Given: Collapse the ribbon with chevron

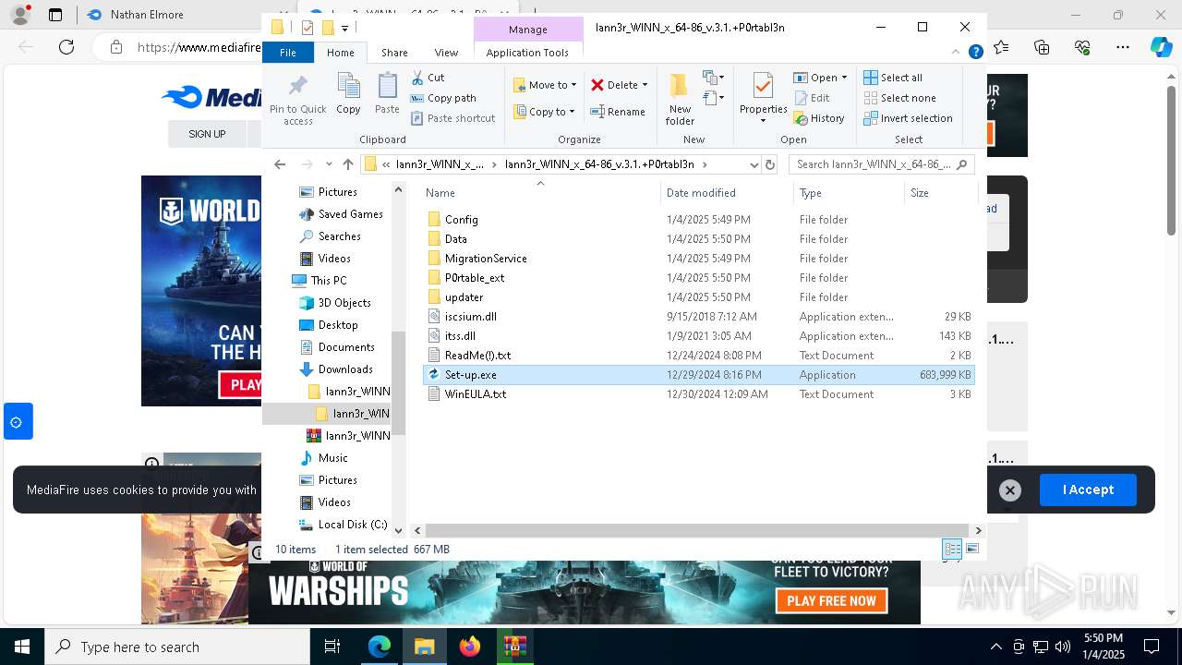Looking at the screenshot, I should pyautogui.click(x=958, y=53).
